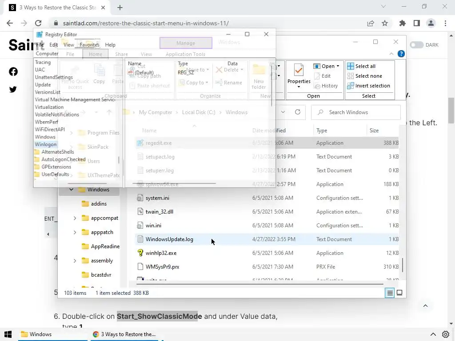
Task: Go back in the Chrome browser
Action: tap(10, 23)
